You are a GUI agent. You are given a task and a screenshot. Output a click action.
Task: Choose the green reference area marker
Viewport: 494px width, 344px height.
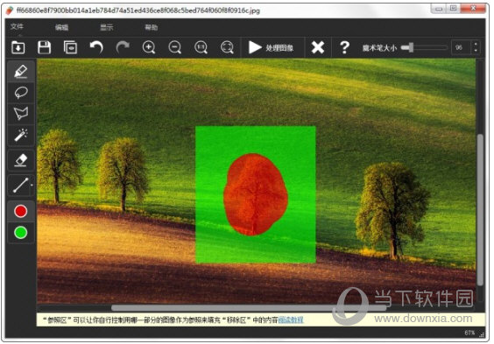(21, 233)
